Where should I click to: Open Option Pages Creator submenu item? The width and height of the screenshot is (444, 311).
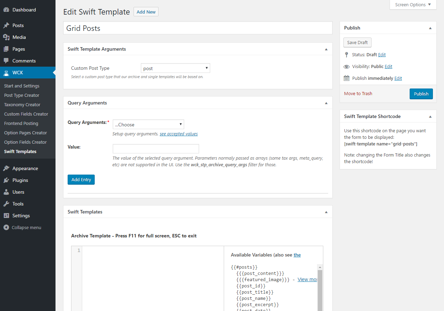[25, 133]
